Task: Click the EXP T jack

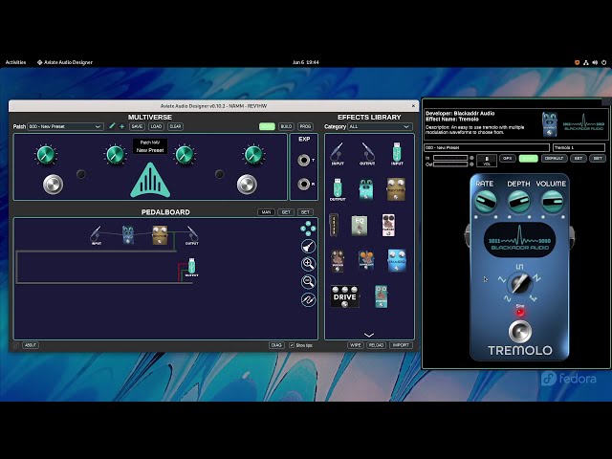Action: pyautogui.click(x=304, y=160)
